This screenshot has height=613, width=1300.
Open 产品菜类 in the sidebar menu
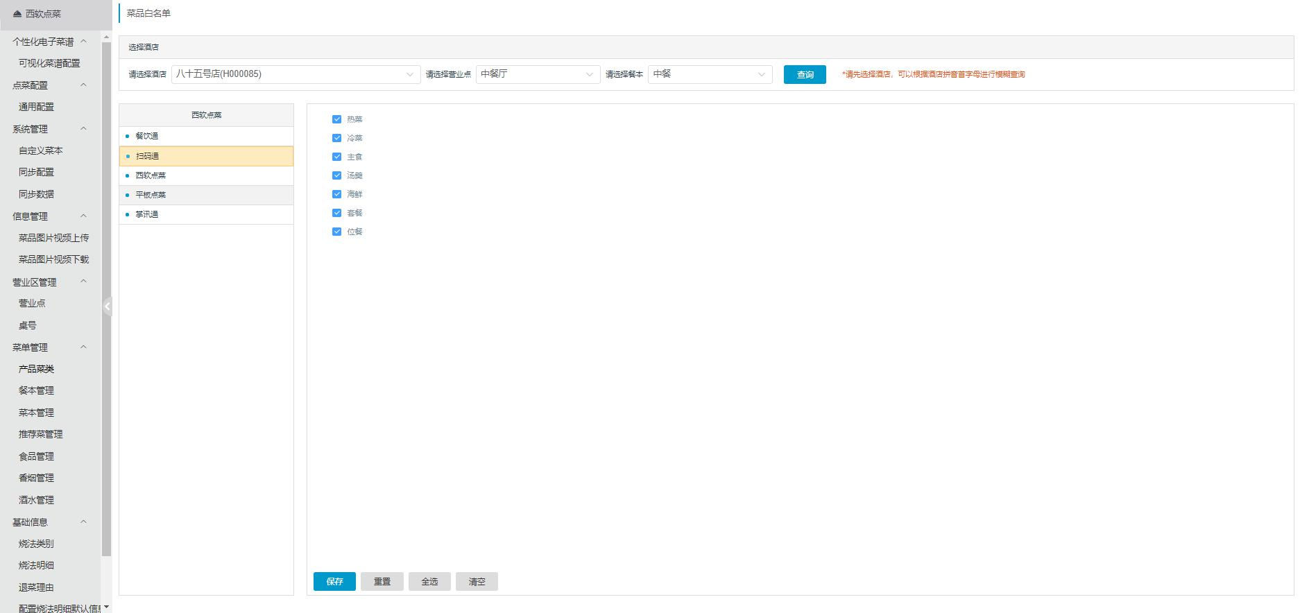pos(36,369)
